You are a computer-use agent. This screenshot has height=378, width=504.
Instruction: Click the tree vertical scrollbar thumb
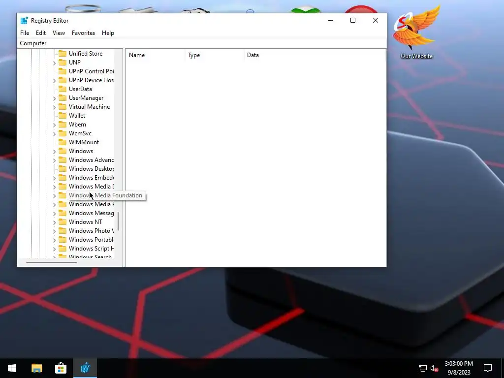[118, 221]
